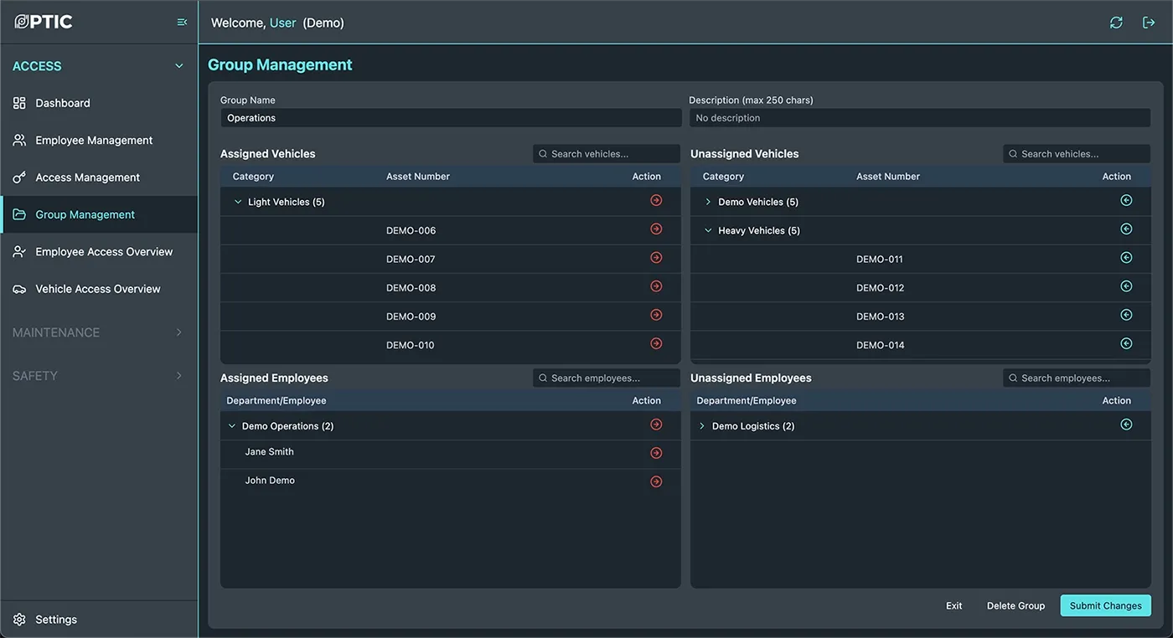The width and height of the screenshot is (1173, 638).
Task: Click the User link in welcome header
Action: 282,23
